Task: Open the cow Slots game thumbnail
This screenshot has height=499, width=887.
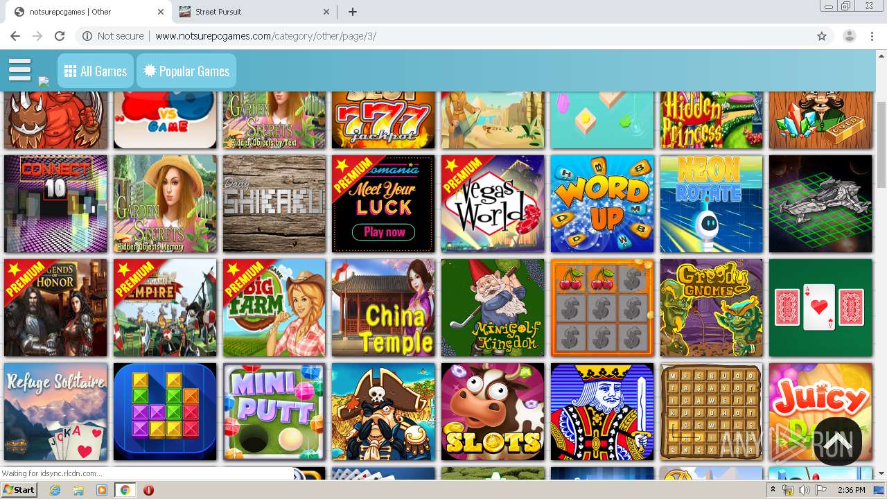Action: click(x=493, y=412)
